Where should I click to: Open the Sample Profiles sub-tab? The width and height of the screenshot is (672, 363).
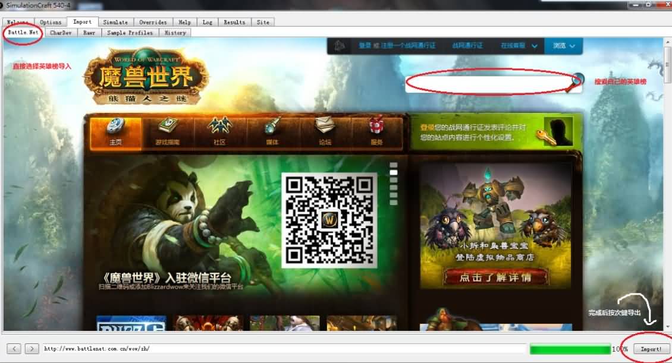tap(130, 33)
